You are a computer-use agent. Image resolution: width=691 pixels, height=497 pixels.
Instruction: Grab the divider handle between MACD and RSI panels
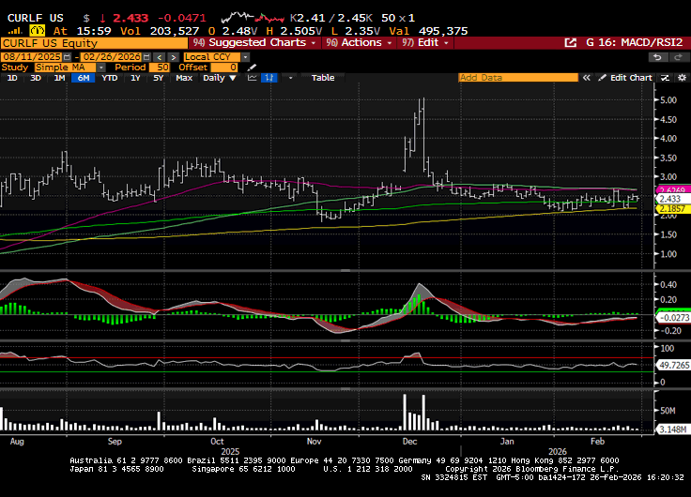coord(345,340)
